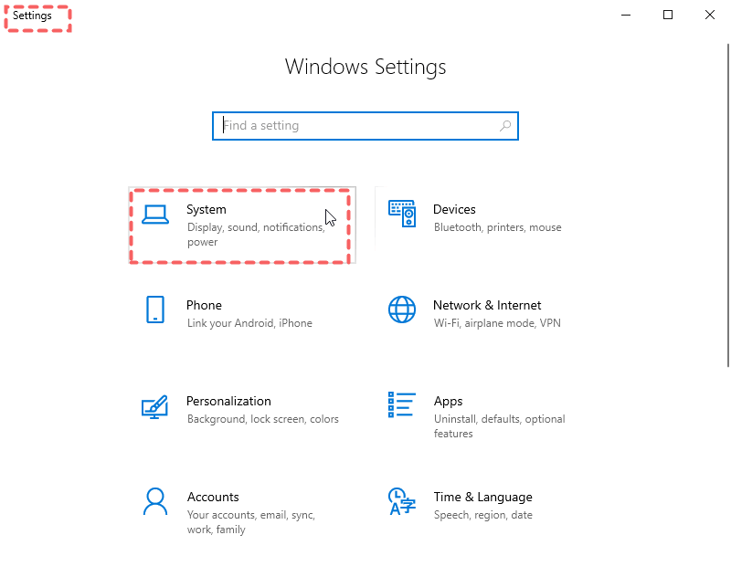
Task: Click "Display, sound, notifications, power" text
Action: click(256, 235)
